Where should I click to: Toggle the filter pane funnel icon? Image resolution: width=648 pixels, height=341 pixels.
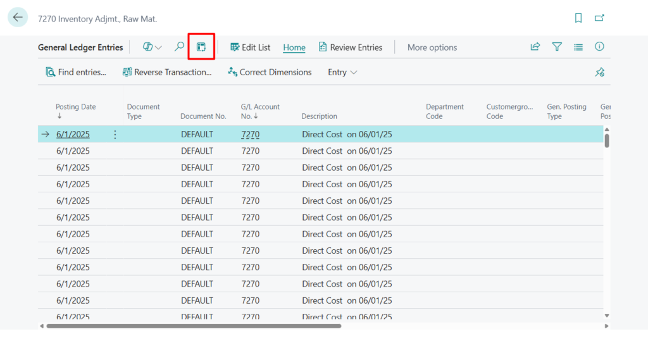click(x=557, y=47)
